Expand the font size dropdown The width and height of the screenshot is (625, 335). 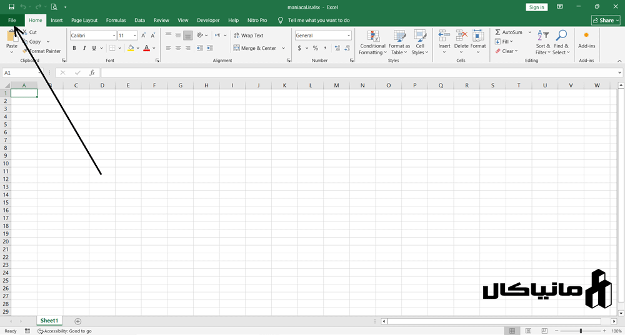point(135,36)
